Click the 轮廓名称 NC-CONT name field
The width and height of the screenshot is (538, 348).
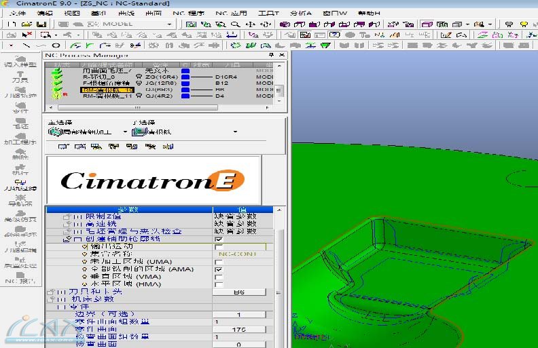(239, 254)
